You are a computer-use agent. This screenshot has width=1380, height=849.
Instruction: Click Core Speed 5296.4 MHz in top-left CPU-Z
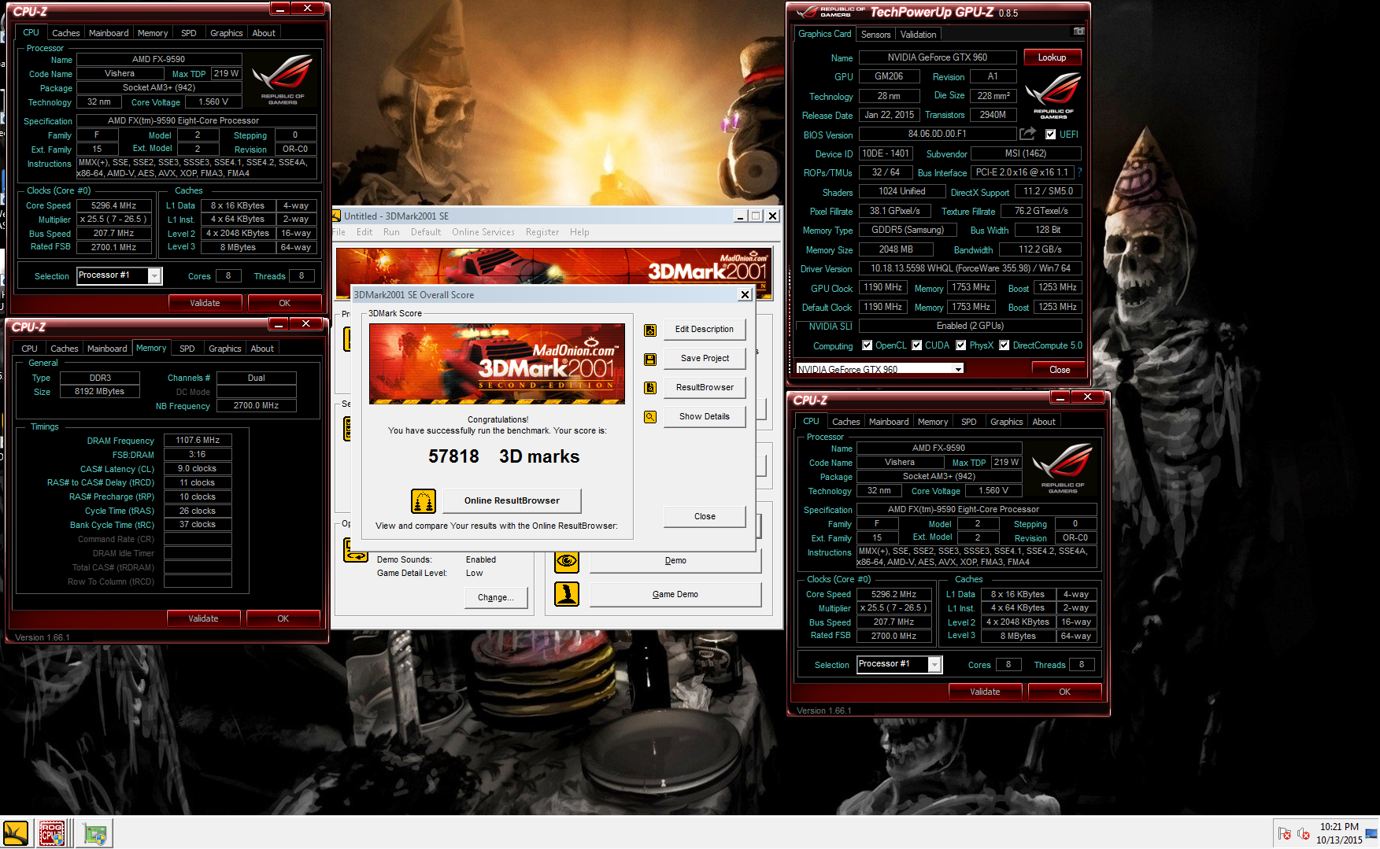(x=114, y=206)
